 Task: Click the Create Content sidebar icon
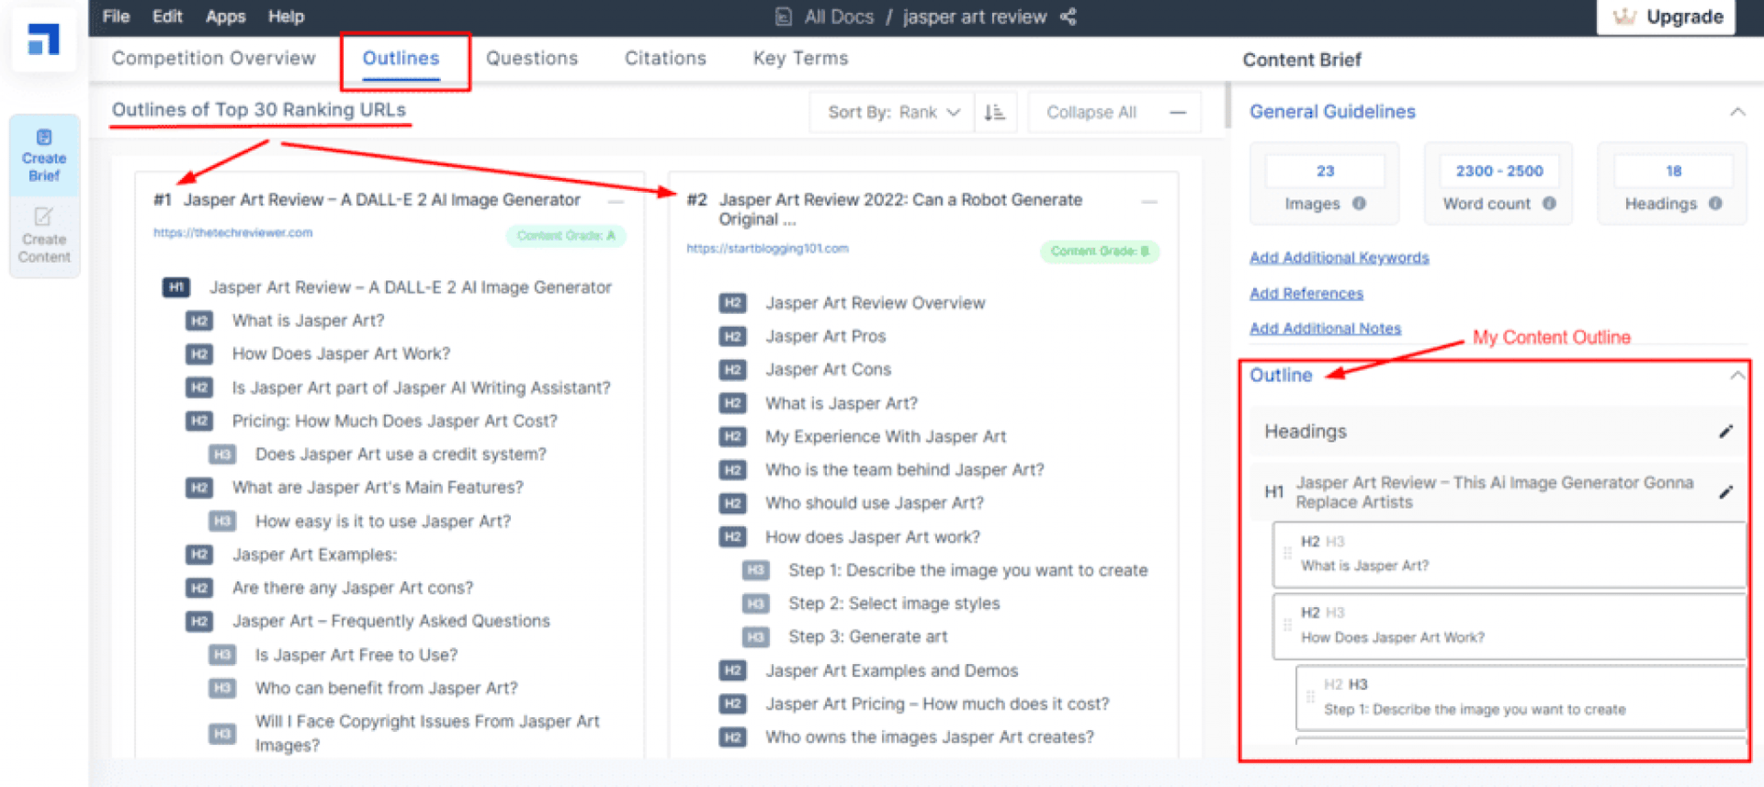pos(44,236)
